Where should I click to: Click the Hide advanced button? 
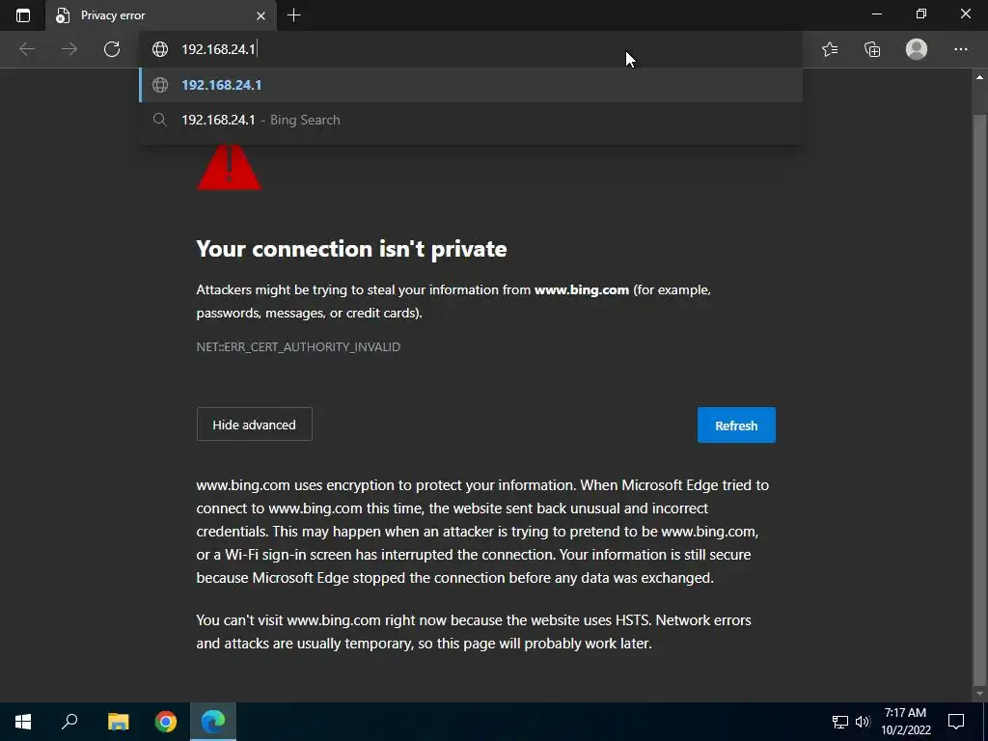(x=254, y=425)
